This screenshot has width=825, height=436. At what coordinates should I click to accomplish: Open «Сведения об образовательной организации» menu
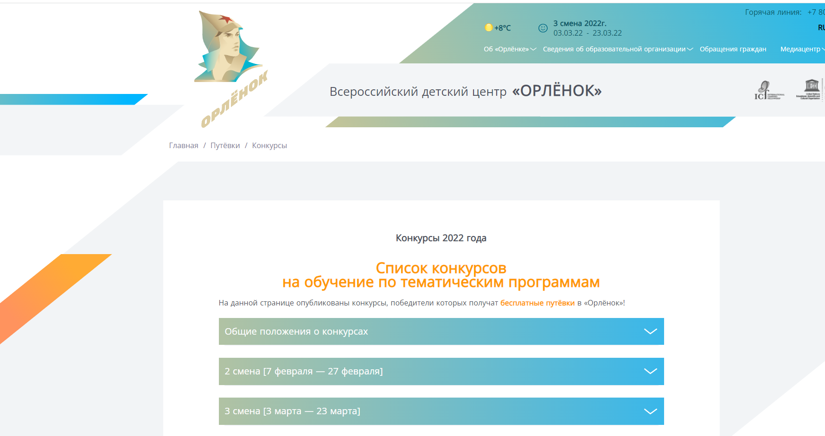(618, 49)
